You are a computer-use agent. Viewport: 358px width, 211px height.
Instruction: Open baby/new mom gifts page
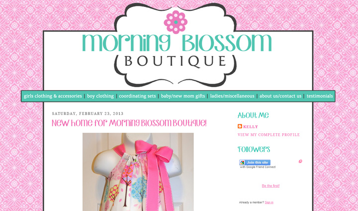point(183,96)
